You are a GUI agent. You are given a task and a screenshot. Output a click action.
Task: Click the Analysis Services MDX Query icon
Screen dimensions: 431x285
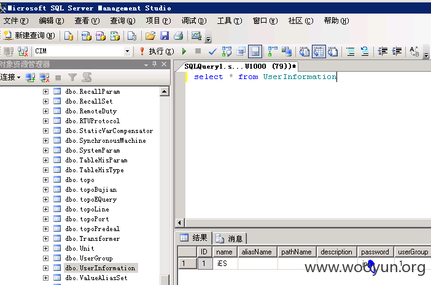(87, 36)
